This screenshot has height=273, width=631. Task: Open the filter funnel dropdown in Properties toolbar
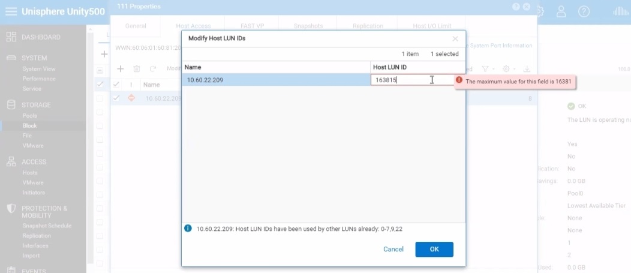coord(488,69)
